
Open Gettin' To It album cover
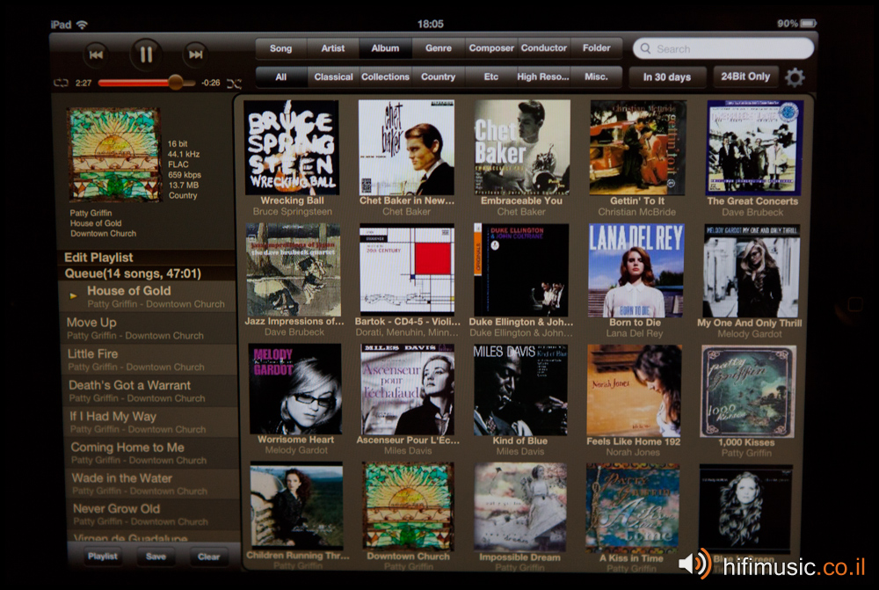click(x=636, y=148)
